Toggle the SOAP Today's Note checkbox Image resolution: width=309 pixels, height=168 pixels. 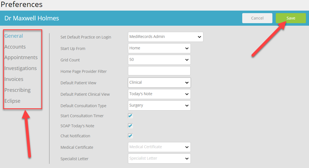(x=130, y=126)
